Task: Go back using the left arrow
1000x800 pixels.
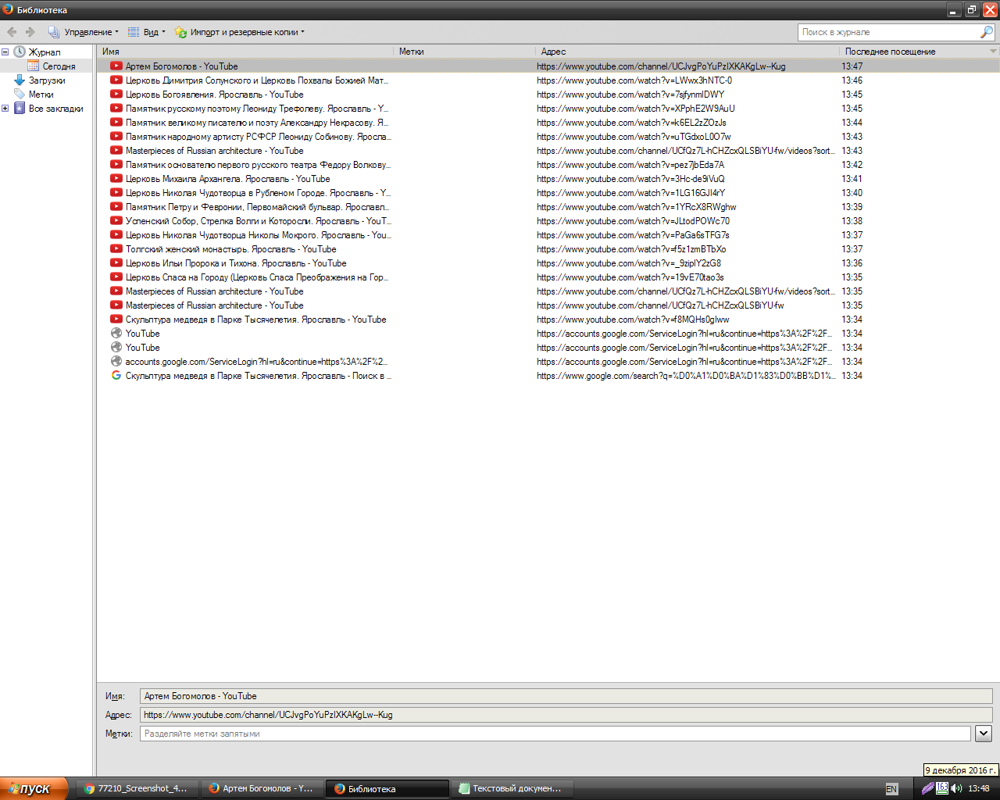Action: pyautogui.click(x=12, y=32)
